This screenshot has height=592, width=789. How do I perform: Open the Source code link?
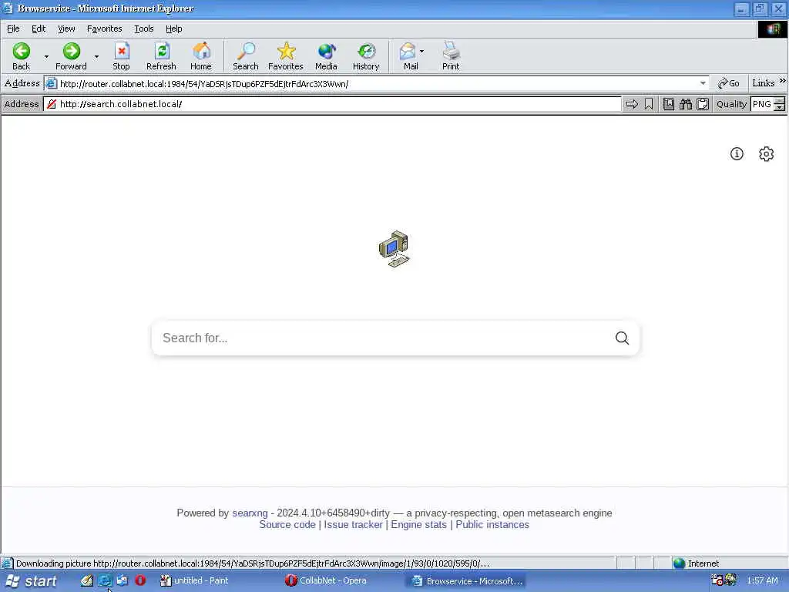287,524
